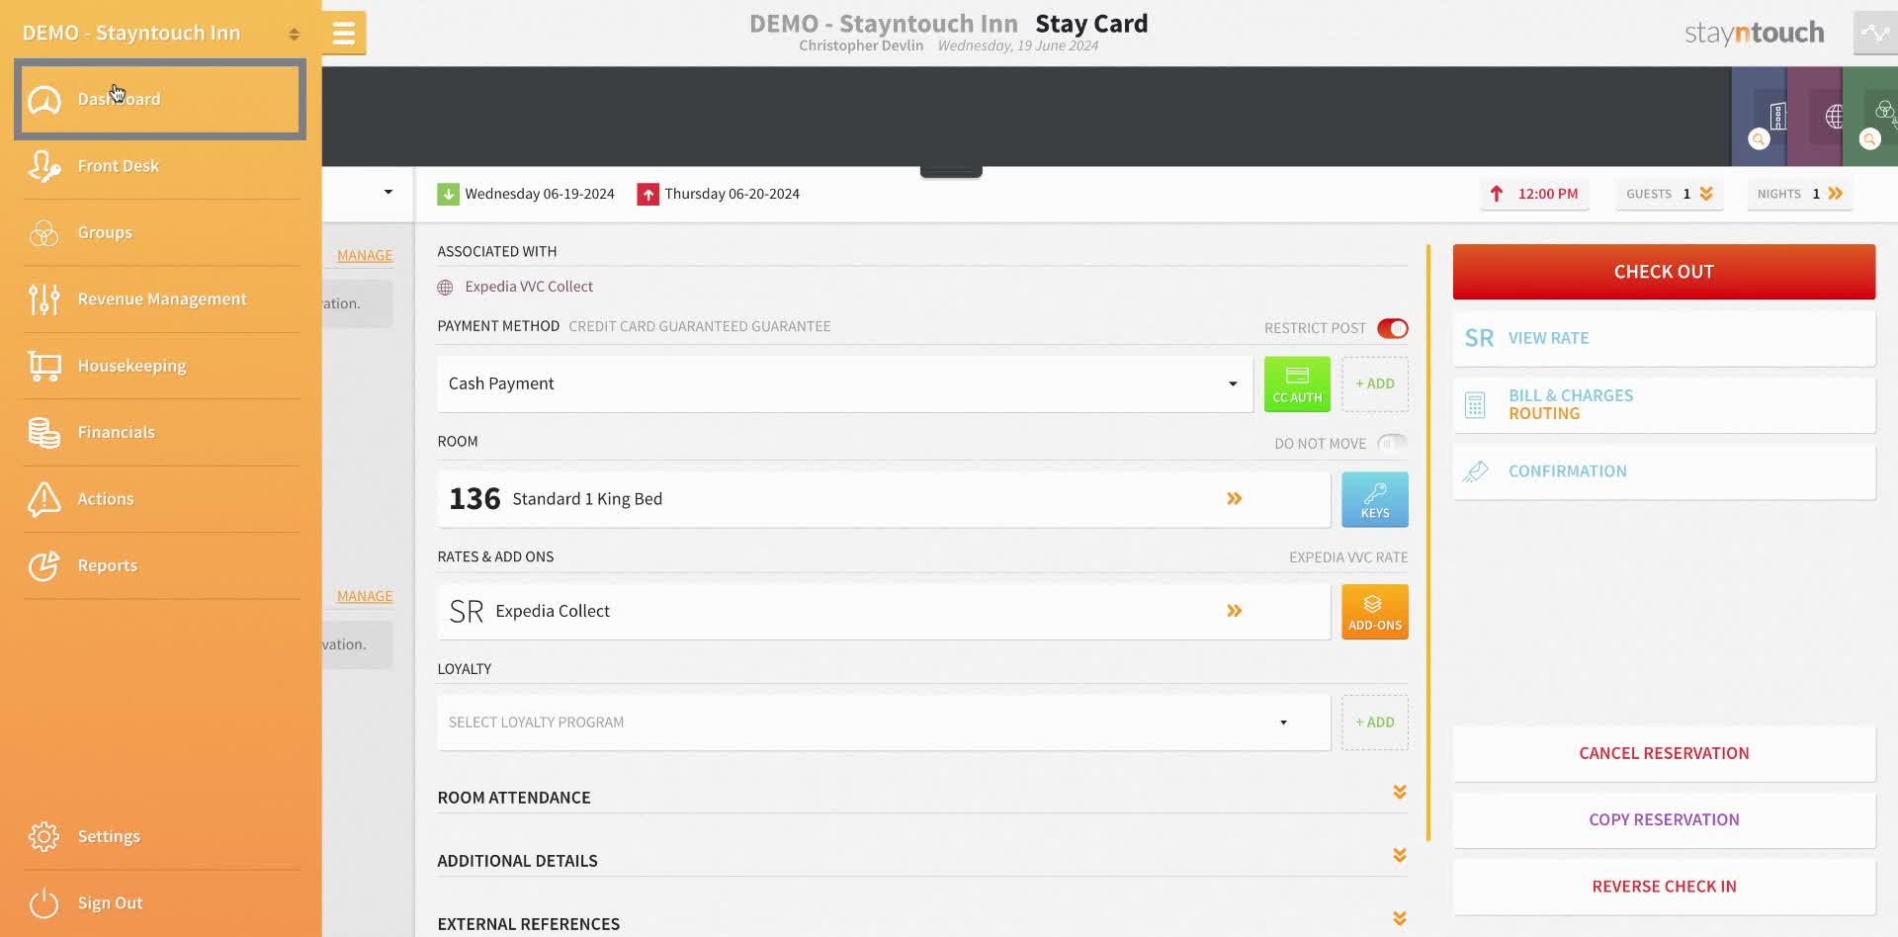
Task: Click the hamburger menu toggle icon
Action: pos(344,34)
